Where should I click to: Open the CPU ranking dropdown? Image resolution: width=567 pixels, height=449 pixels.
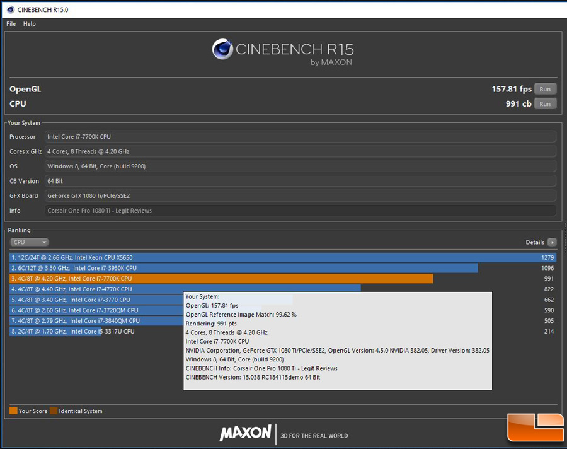coord(29,242)
